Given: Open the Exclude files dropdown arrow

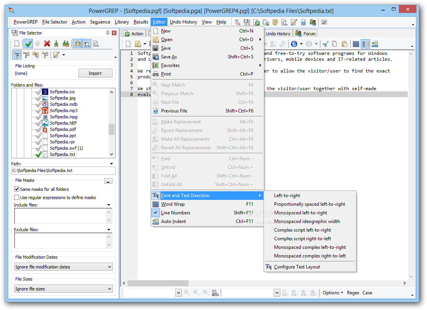Looking at the screenshot, I should (x=109, y=230).
